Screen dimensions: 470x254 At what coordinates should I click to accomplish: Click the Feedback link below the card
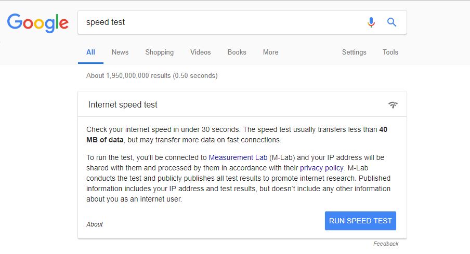(x=386, y=244)
